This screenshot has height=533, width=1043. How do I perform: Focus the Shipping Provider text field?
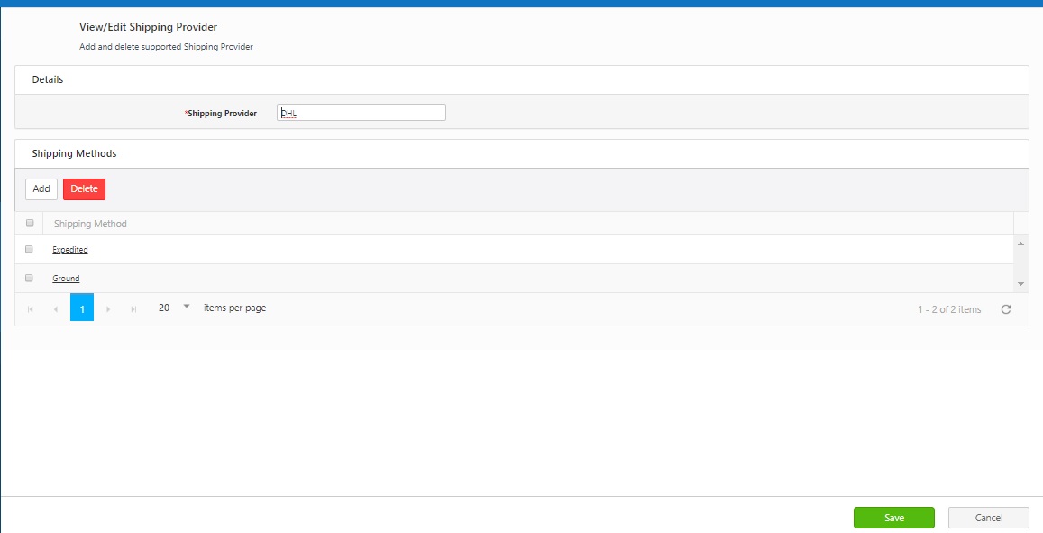point(361,113)
